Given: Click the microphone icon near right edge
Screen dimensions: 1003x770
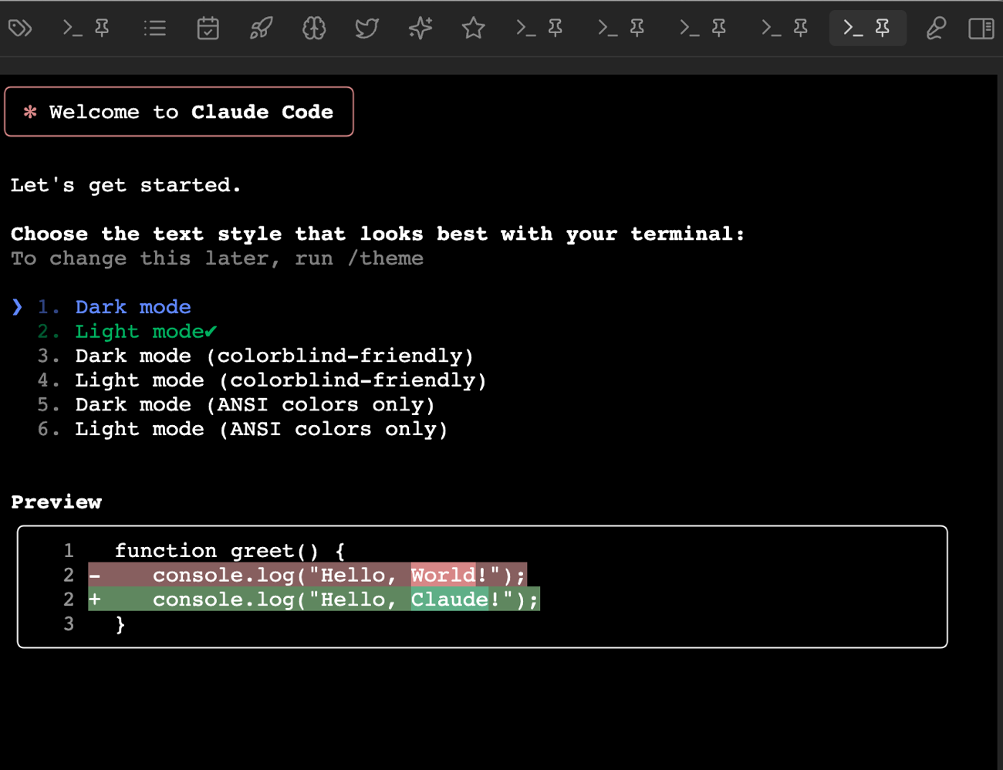Looking at the screenshot, I should point(935,29).
